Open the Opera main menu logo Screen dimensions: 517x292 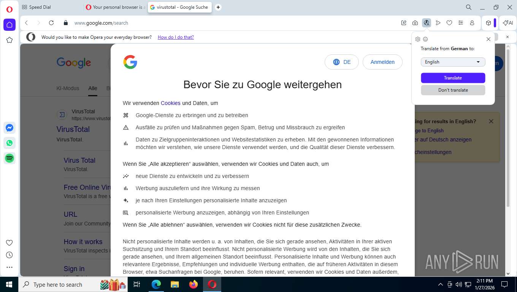pyautogui.click(x=10, y=10)
